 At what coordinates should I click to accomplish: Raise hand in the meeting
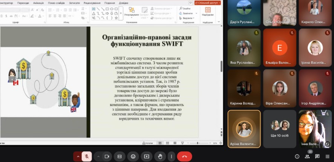[160, 156]
